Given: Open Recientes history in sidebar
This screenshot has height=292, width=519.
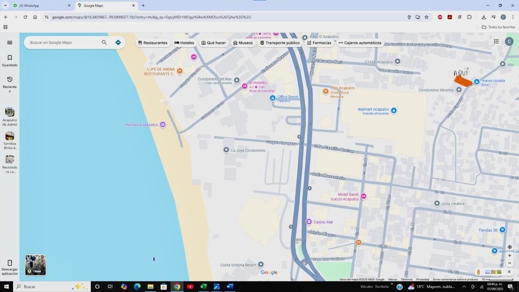Looking at the screenshot, I should click(10, 82).
